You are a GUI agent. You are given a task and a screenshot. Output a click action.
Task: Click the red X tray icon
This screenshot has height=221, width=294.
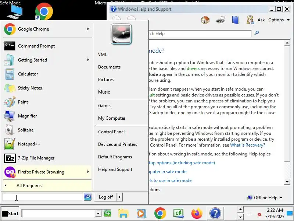click(259, 214)
